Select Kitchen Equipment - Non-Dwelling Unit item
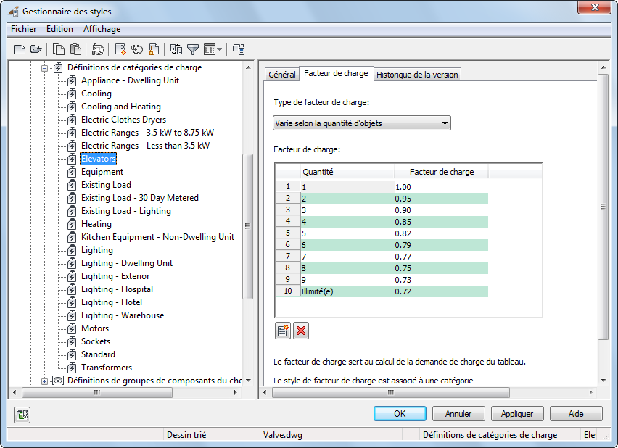The width and height of the screenshot is (618, 448). [x=157, y=237]
